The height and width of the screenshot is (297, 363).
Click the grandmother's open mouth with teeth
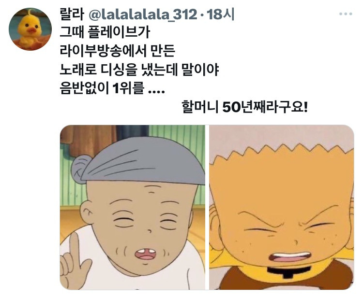pyautogui.click(x=146, y=254)
